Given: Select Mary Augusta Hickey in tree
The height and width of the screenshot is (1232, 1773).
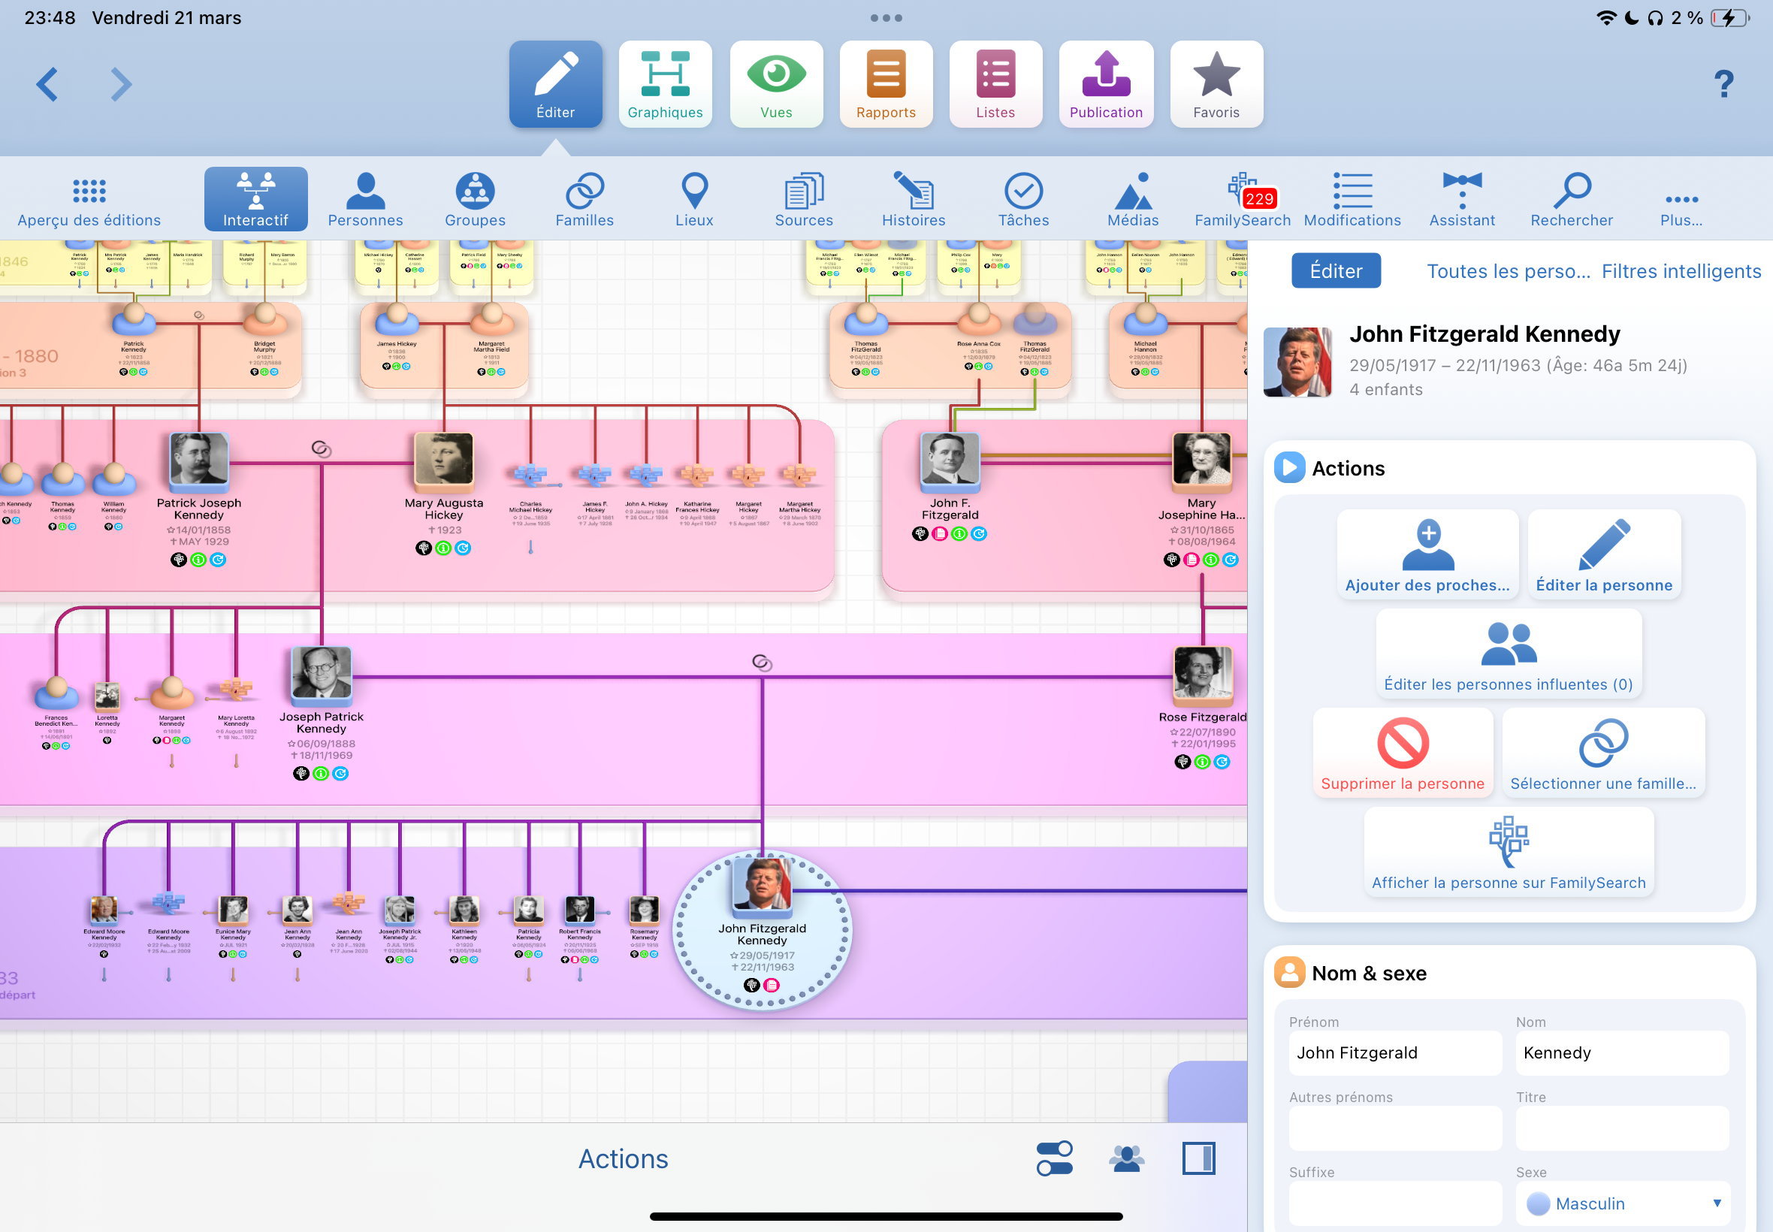Looking at the screenshot, I should tap(444, 463).
